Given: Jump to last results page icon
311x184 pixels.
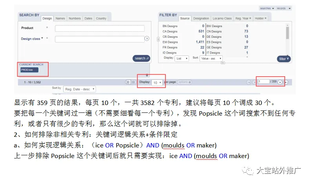Looking at the screenshot, I should (286, 82).
